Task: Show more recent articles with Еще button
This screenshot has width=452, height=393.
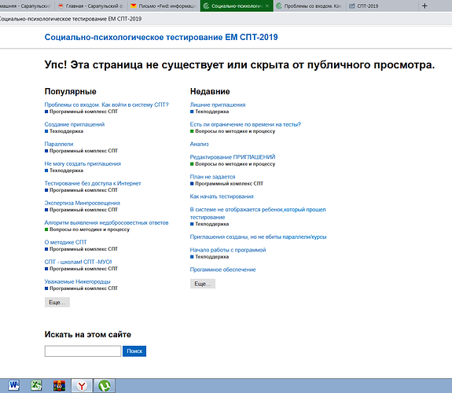Action: click(x=203, y=284)
